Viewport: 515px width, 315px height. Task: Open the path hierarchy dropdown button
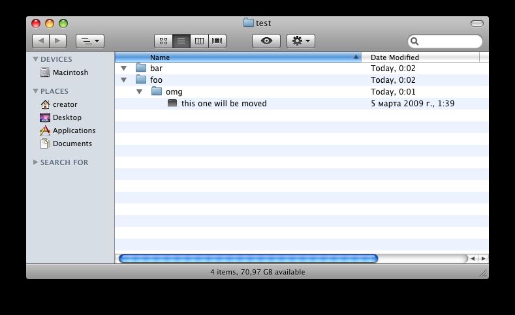(90, 41)
